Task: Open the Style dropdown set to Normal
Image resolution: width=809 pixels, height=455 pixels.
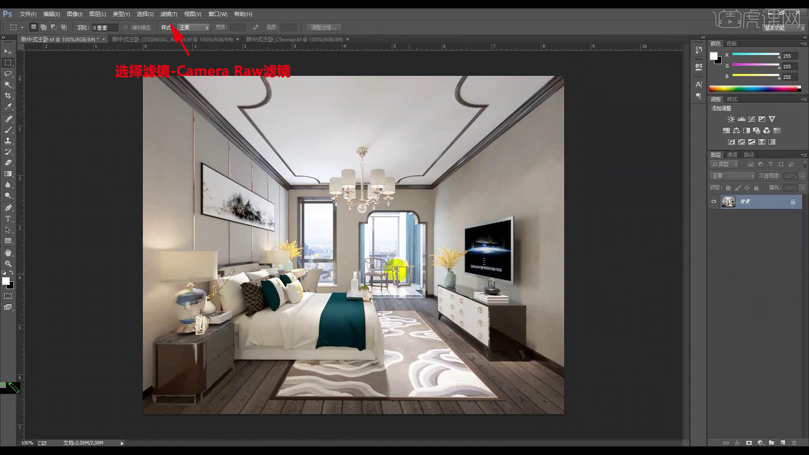Action: [194, 27]
